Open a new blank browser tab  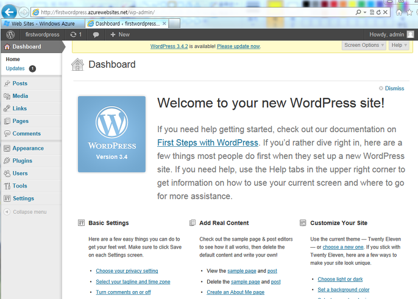click(174, 24)
